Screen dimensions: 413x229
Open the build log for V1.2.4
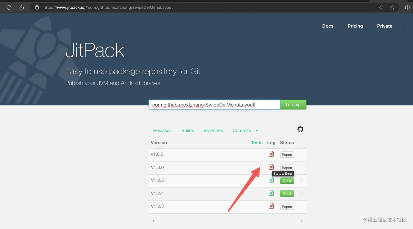pyautogui.click(x=271, y=193)
